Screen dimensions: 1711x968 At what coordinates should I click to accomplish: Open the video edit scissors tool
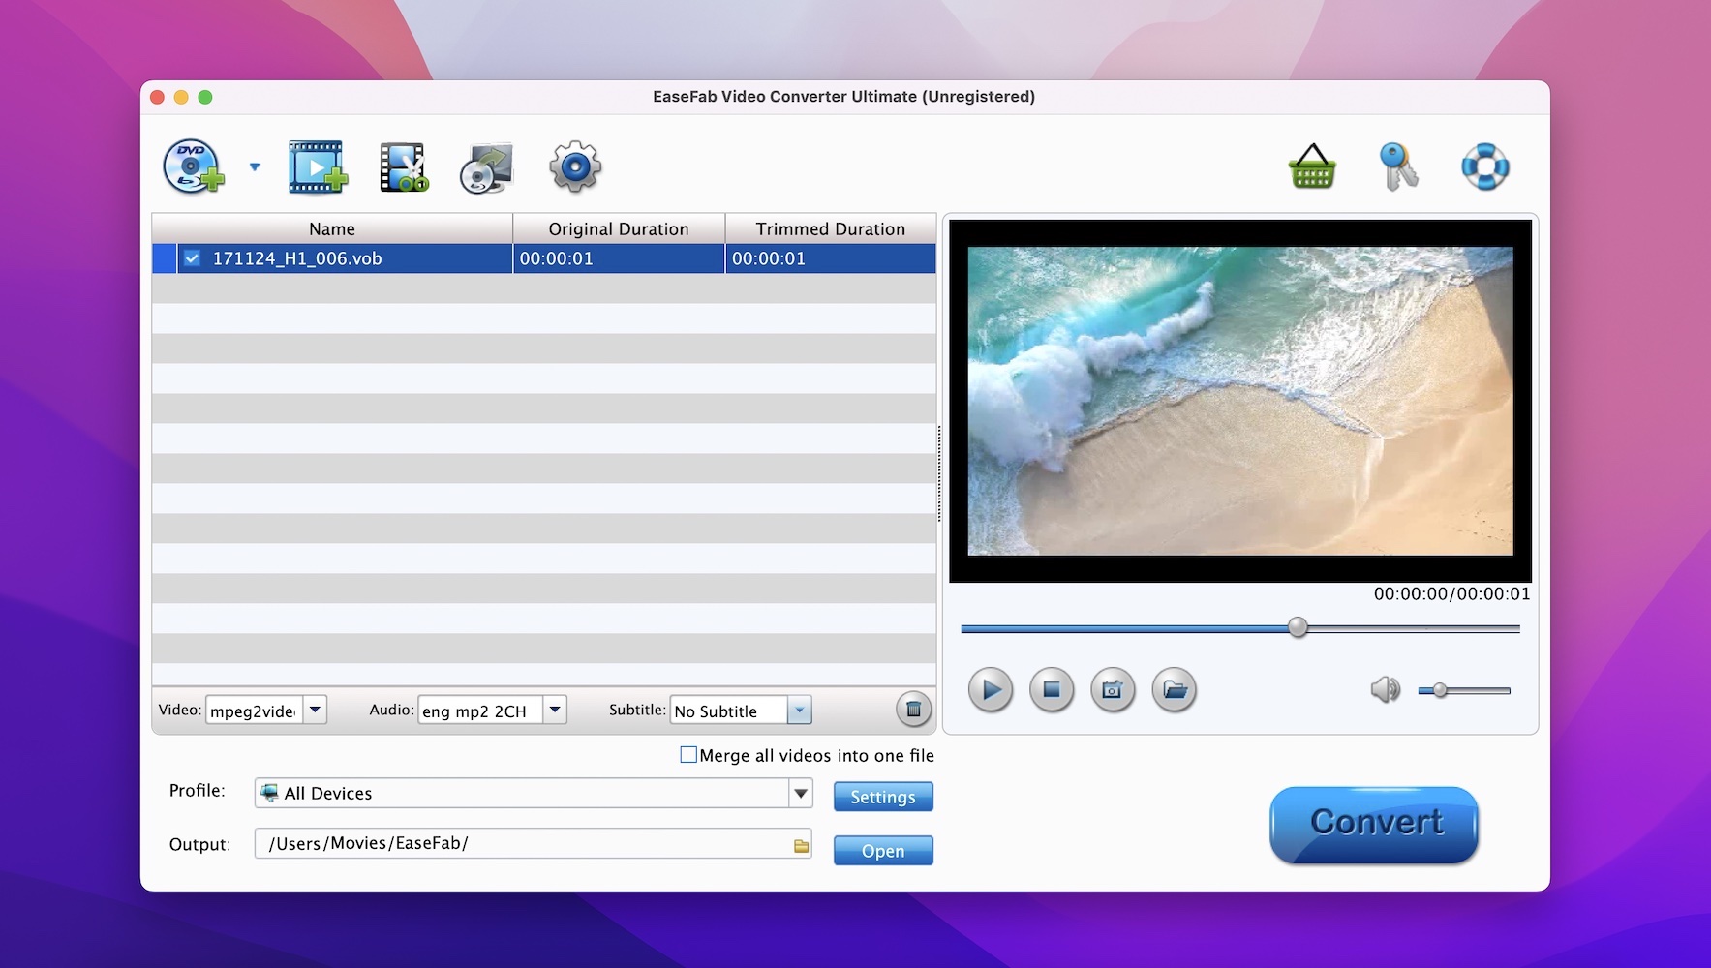pos(403,166)
